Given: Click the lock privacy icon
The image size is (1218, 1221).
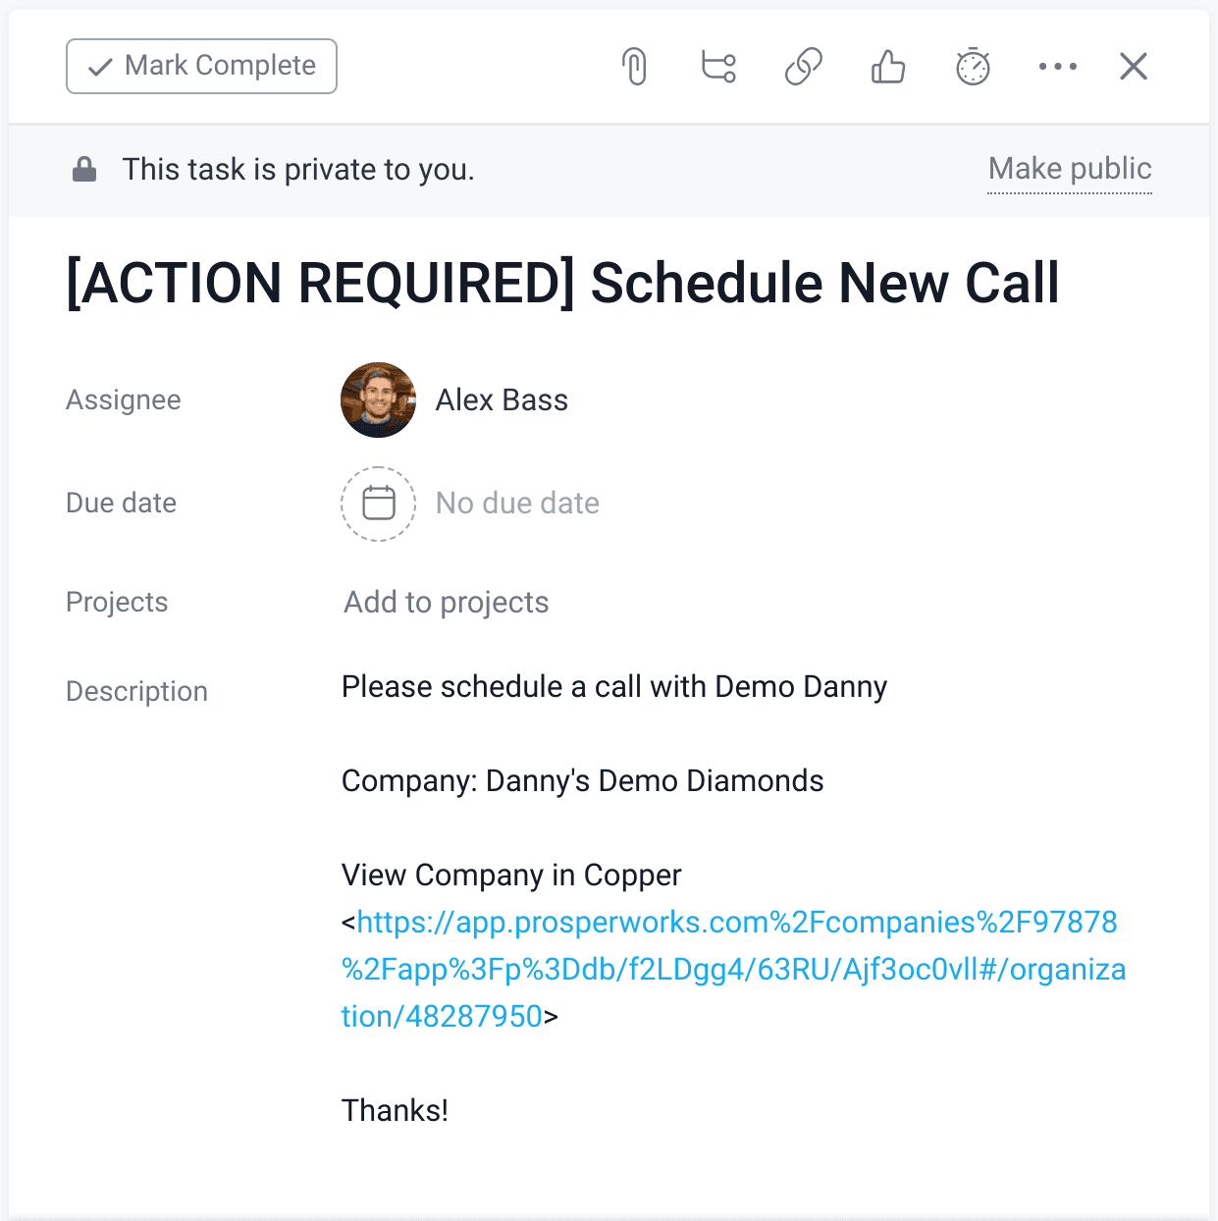Looking at the screenshot, I should [85, 170].
